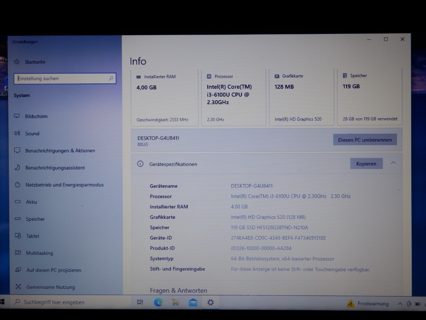This screenshot has width=426, height=320.
Task: Open Gemeinsame Nutzung settings
Action: pos(51,287)
